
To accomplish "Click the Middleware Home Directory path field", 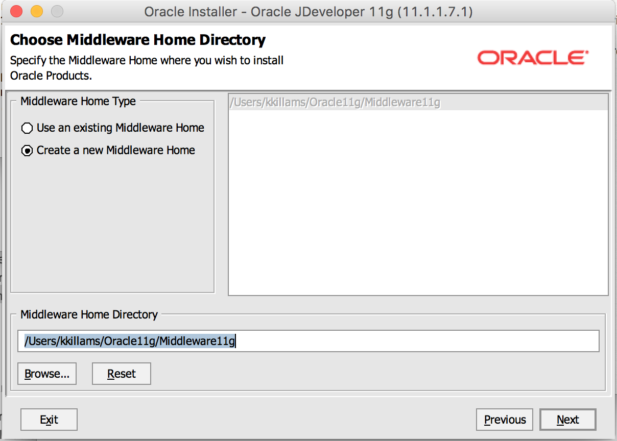I will tap(308, 341).
